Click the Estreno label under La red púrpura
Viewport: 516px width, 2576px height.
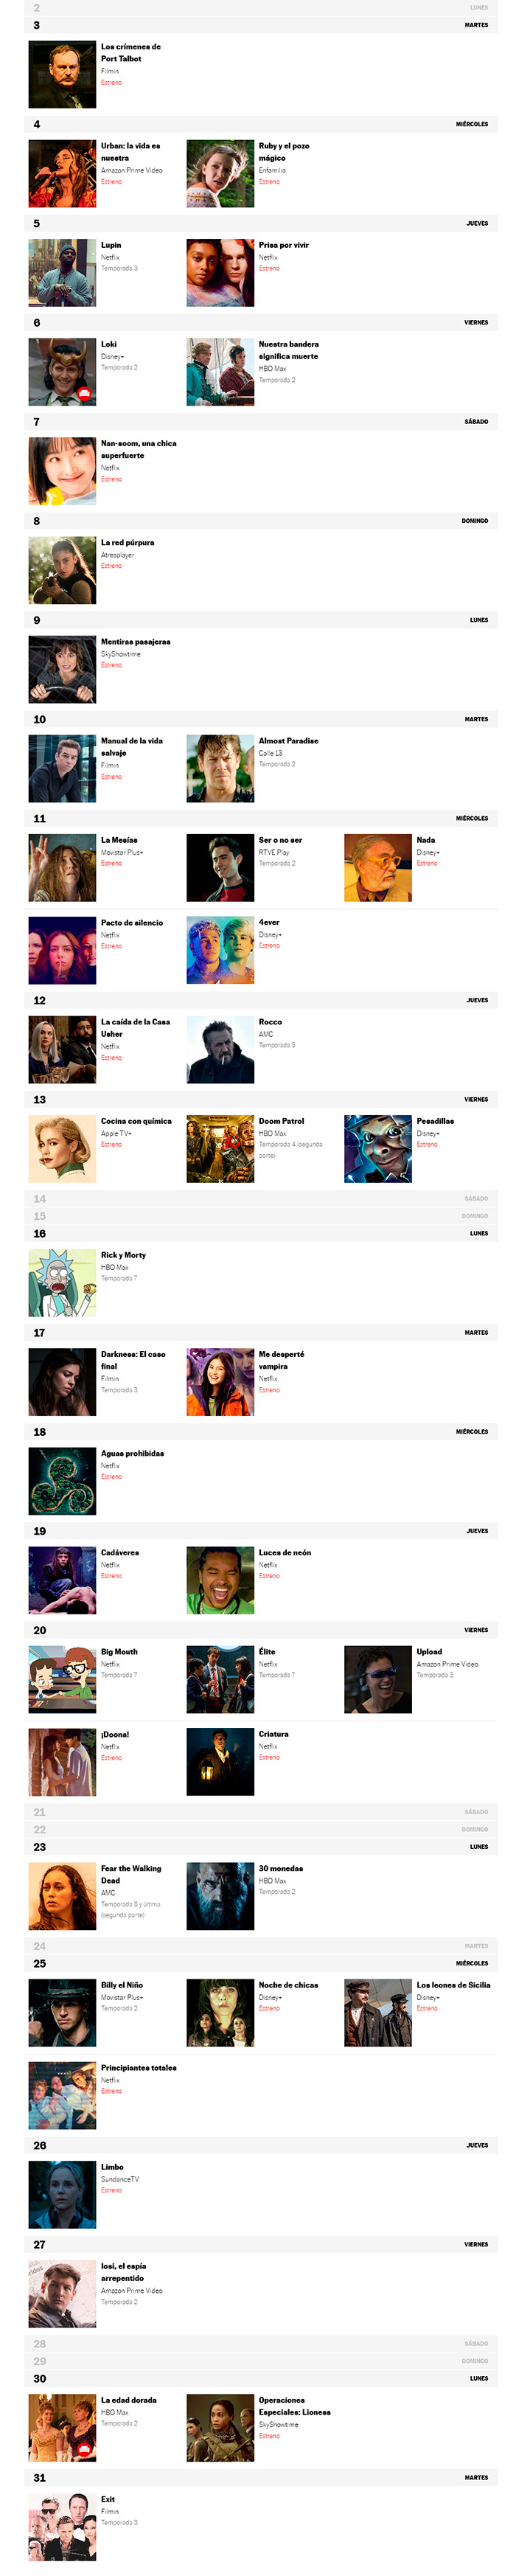click(111, 566)
